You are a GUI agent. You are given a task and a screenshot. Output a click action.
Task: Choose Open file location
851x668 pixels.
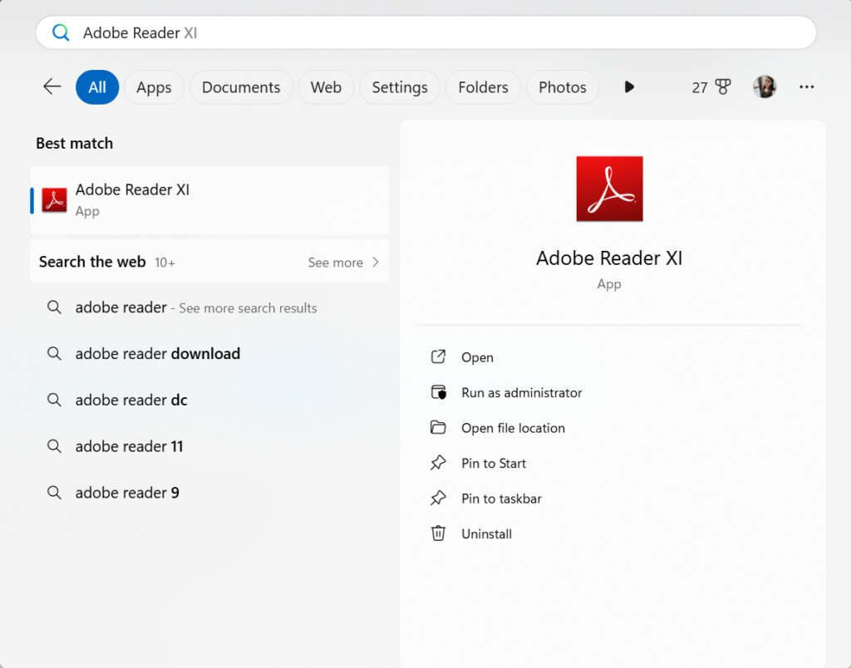[513, 428]
